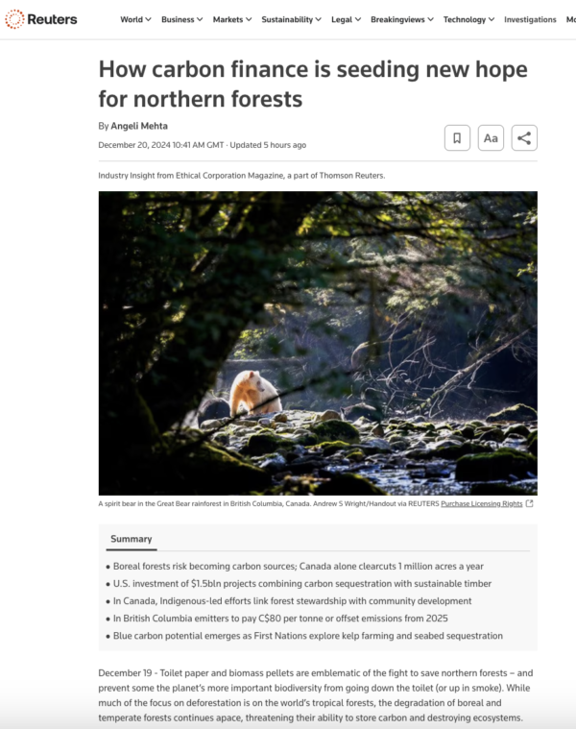Screen dimensions: 576x729
Task: Expand the Sustainability navigation dropdown
Action: point(291,19)
